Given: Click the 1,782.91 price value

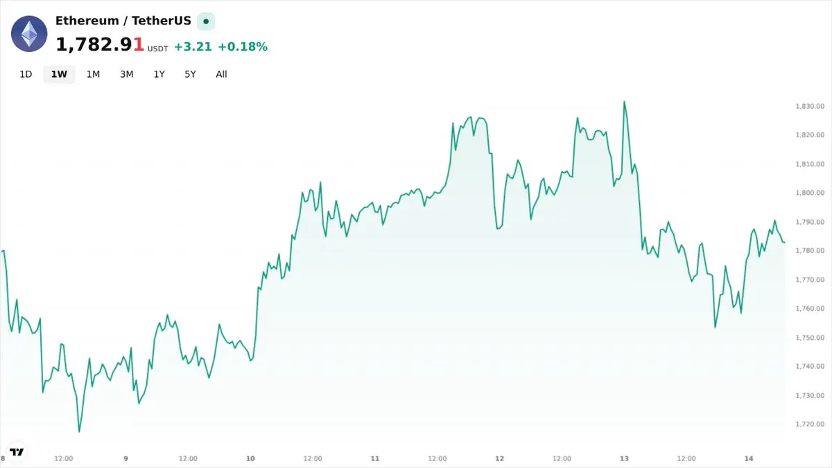Looking at the screenshot, I should 100,45.
